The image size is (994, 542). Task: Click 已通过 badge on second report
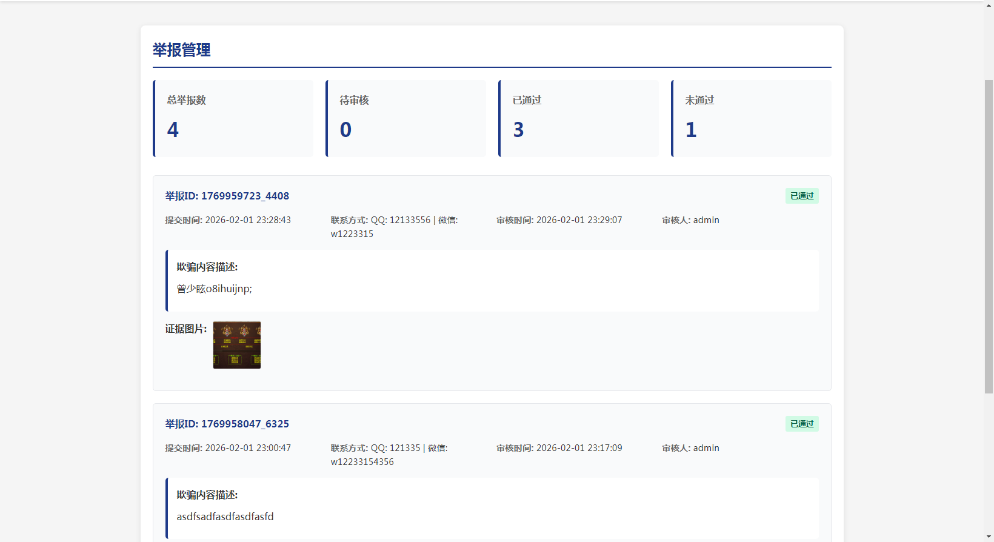coord(802,424)
